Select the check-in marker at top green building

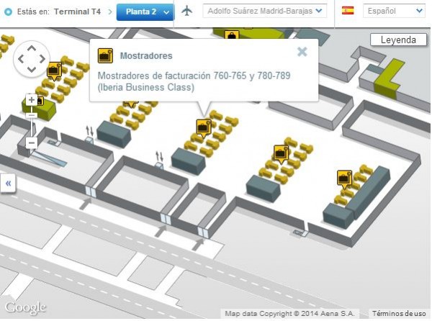tap(231, 35)
